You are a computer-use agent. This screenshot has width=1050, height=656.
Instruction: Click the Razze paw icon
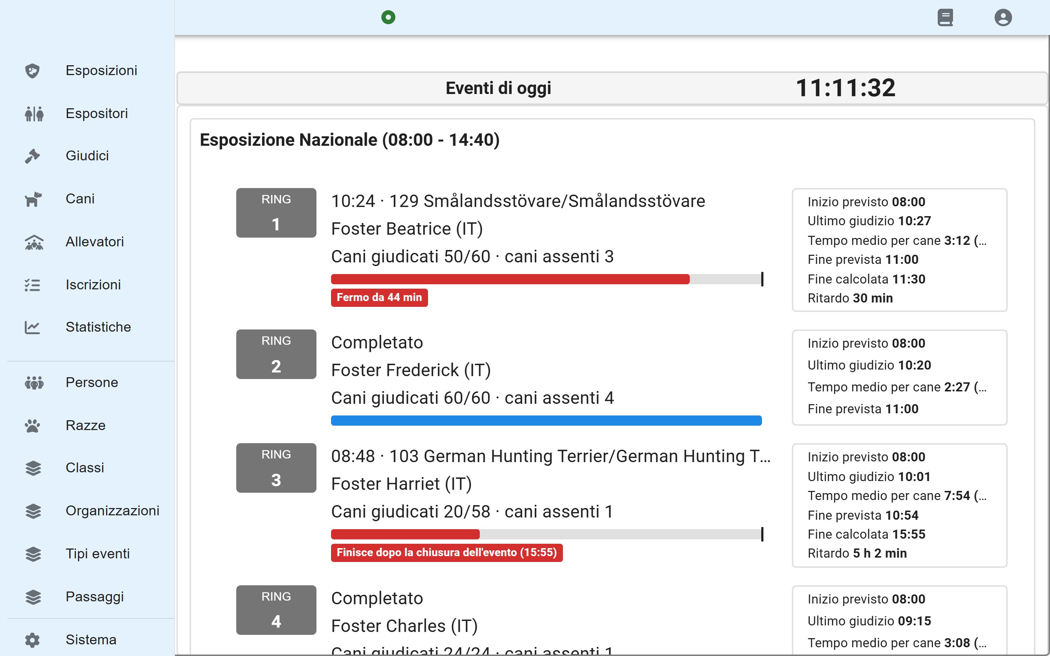[x=32, y=426]
